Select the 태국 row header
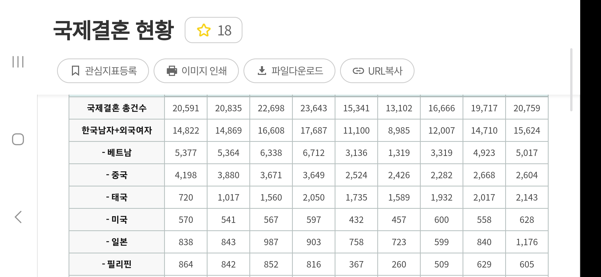 coord(117,197)
